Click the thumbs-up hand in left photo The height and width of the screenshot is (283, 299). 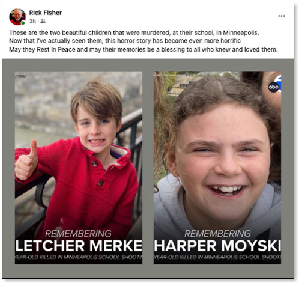26,160
